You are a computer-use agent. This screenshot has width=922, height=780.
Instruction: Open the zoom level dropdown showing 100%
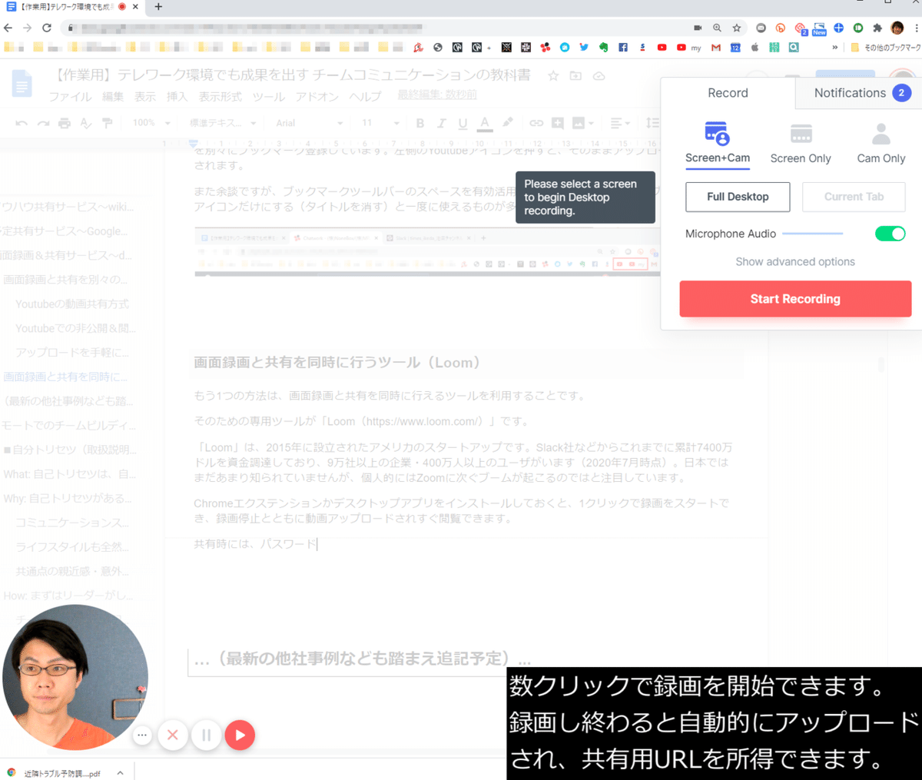[151, 123]
